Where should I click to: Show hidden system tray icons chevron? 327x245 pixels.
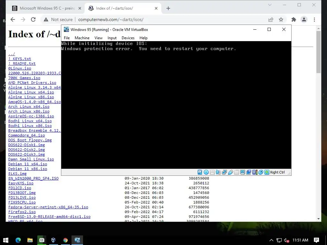coord(271,240)
